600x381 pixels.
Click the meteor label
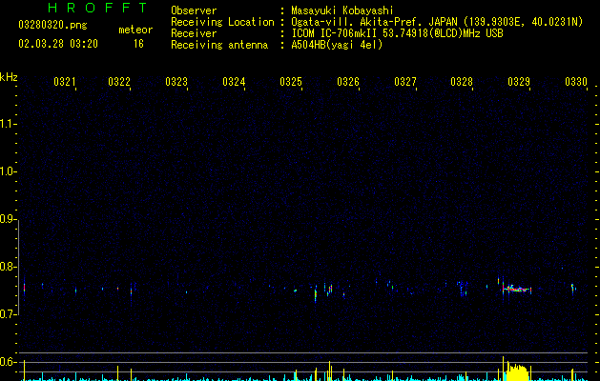pyautogui.click(x=135, y=30)
